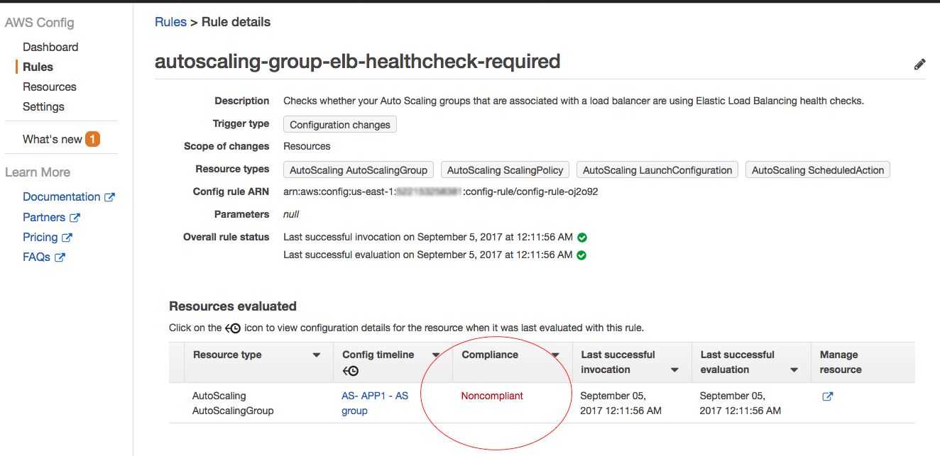Click the Noncompliant status text
940x456 pixels.
(492, 396)
